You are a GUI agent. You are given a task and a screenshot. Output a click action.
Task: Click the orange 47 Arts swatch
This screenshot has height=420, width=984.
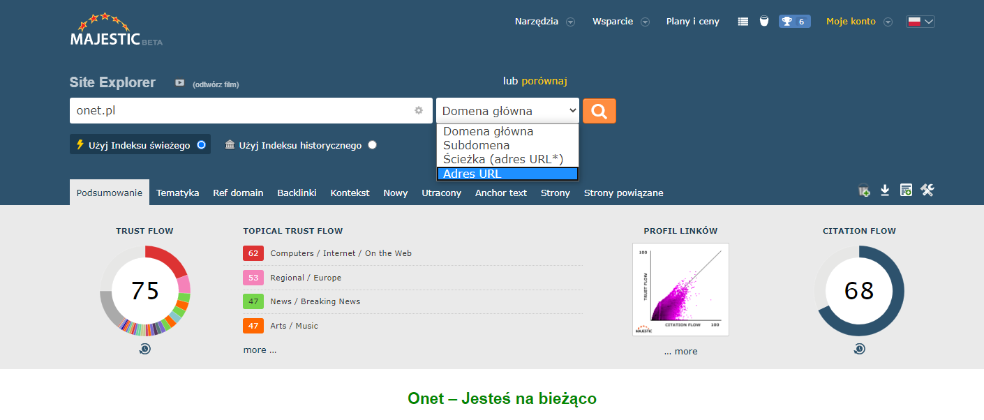(x=253, y=326)
